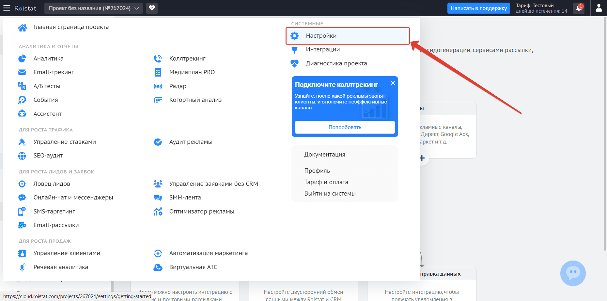Click the Управление клиентами contact icon
The height and width of the screenshot is (301, 607).
click(22, 253)
